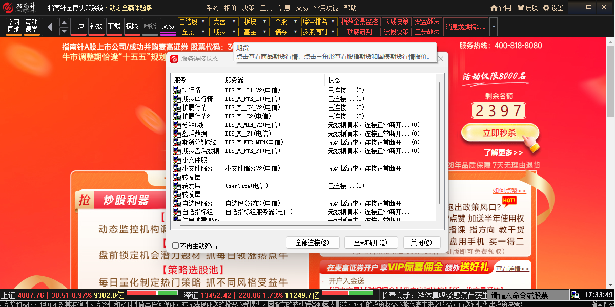
Task: Click the 状态 column header
Action: 381,80
